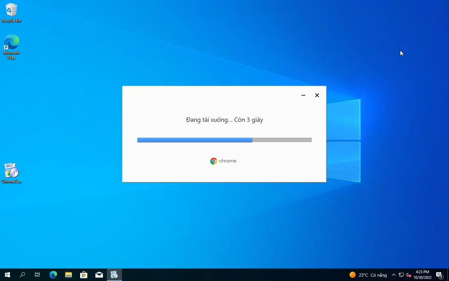The width and height of the screenshot is (449, 281).
Task: Open the Recycle Bin desktop icon
Action: pyautogui.click(x=12, y=13)
